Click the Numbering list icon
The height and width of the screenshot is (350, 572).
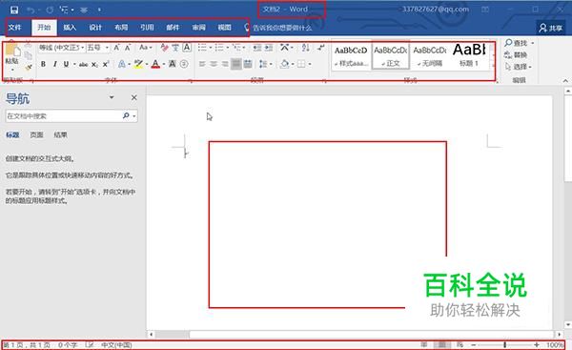(x=219, y=48)
